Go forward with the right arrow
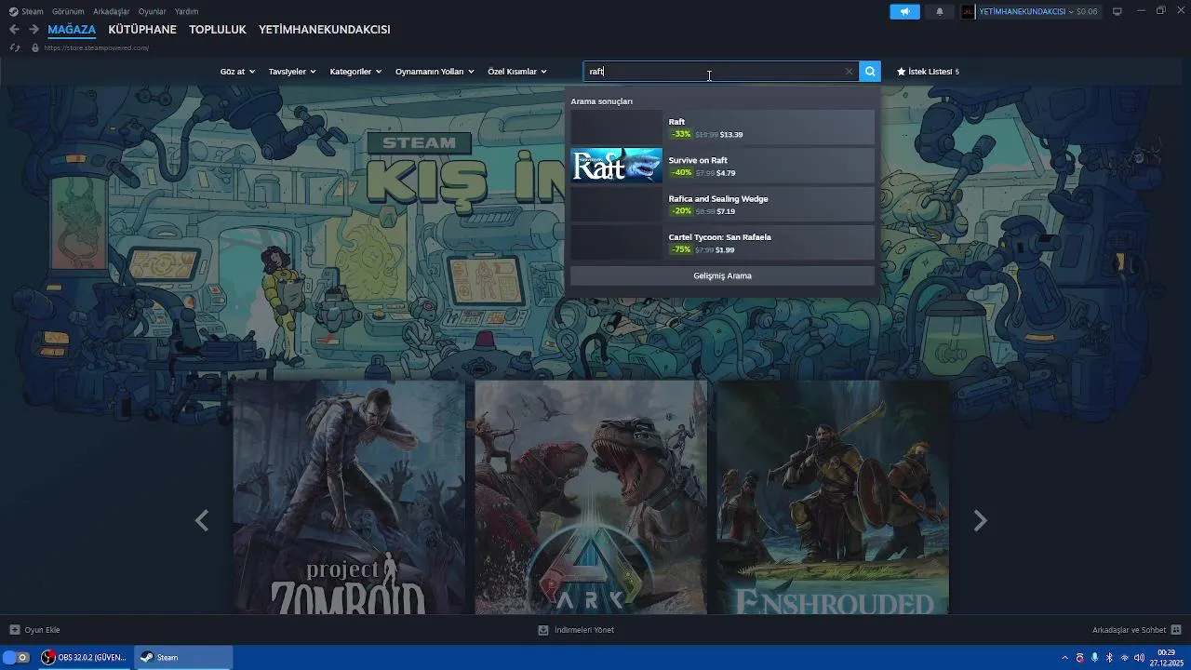The image size is (1191, 670). pyautogui.click(x=33, y=29)
